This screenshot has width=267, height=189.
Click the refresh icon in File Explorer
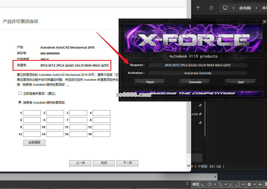coord(211,8)
